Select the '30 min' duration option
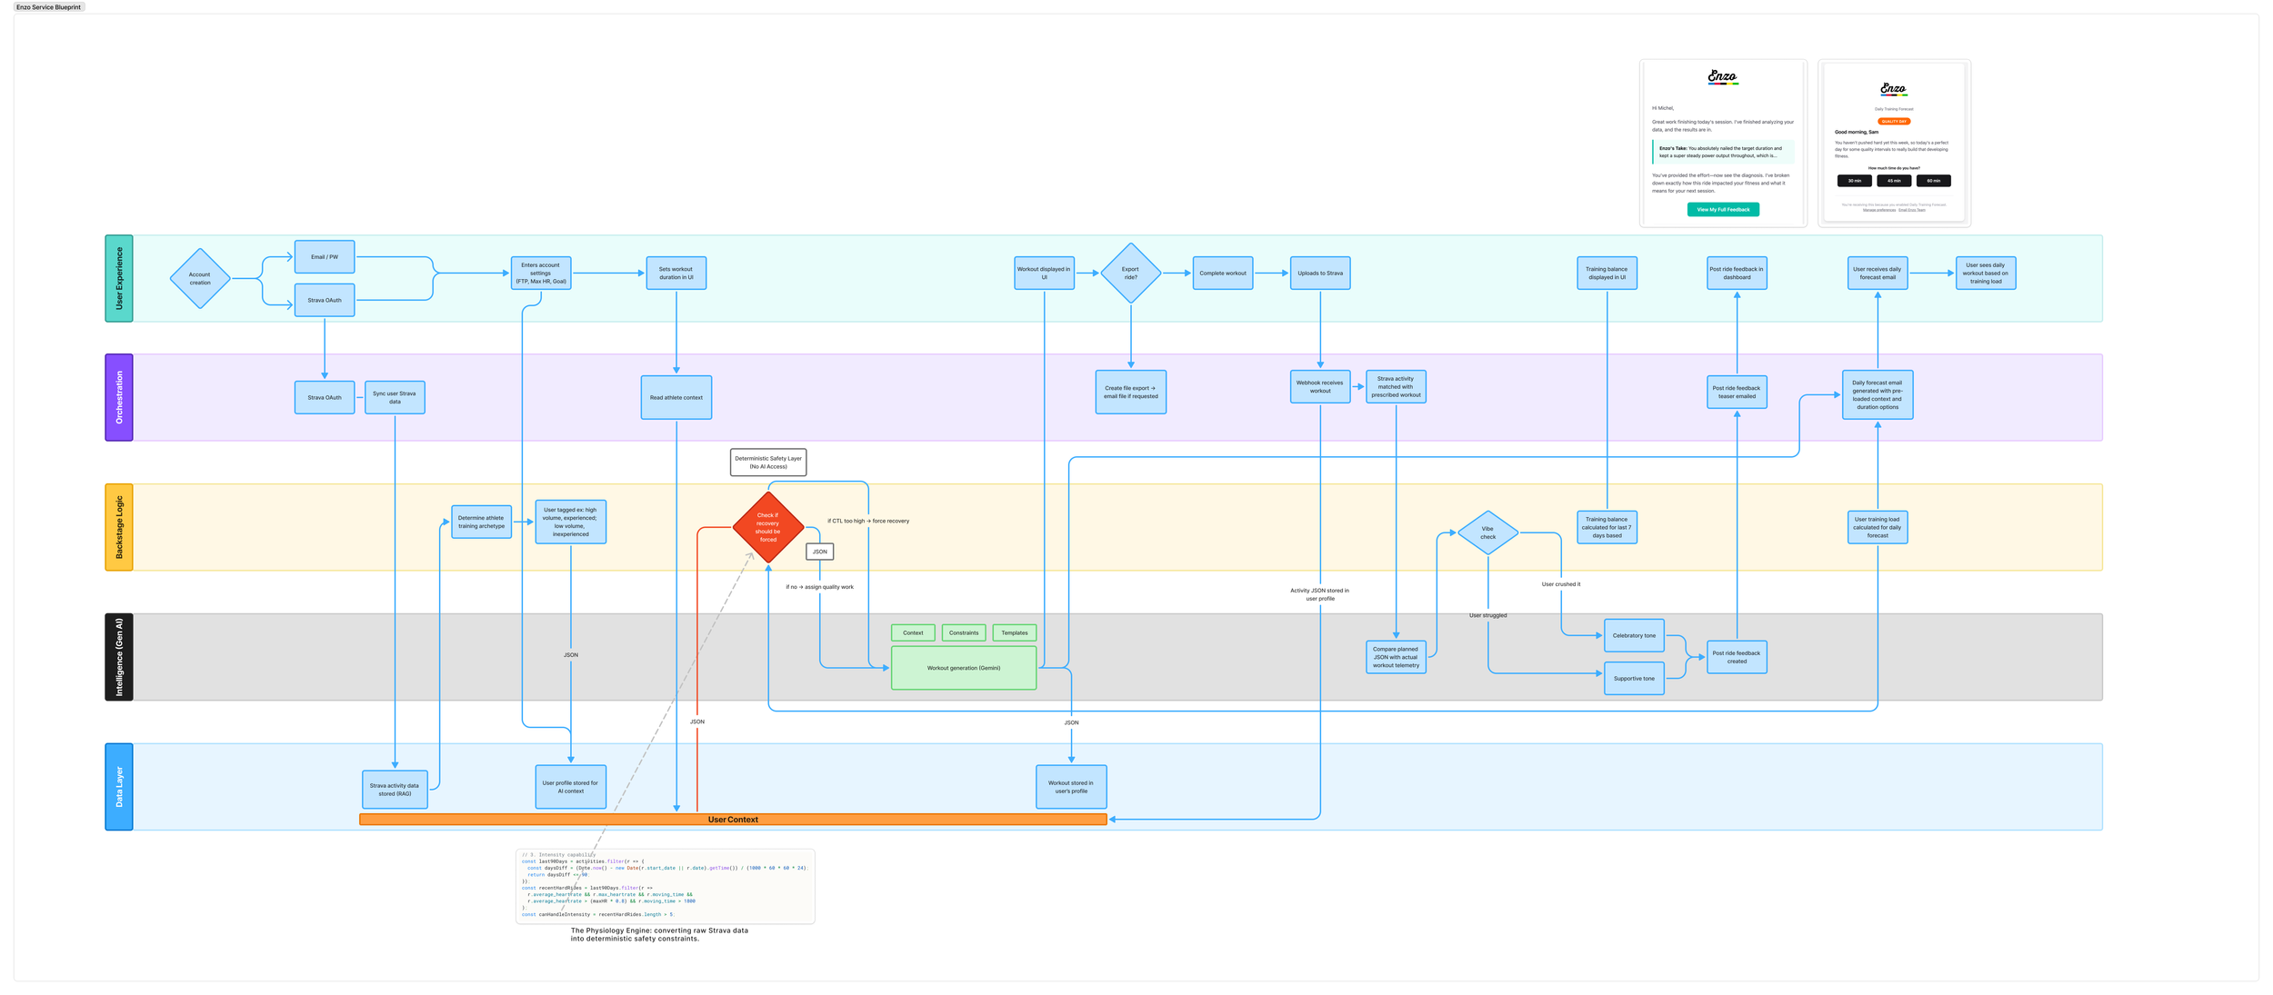Viewport: 2273px width, 995px height. tap(1855, 181)
